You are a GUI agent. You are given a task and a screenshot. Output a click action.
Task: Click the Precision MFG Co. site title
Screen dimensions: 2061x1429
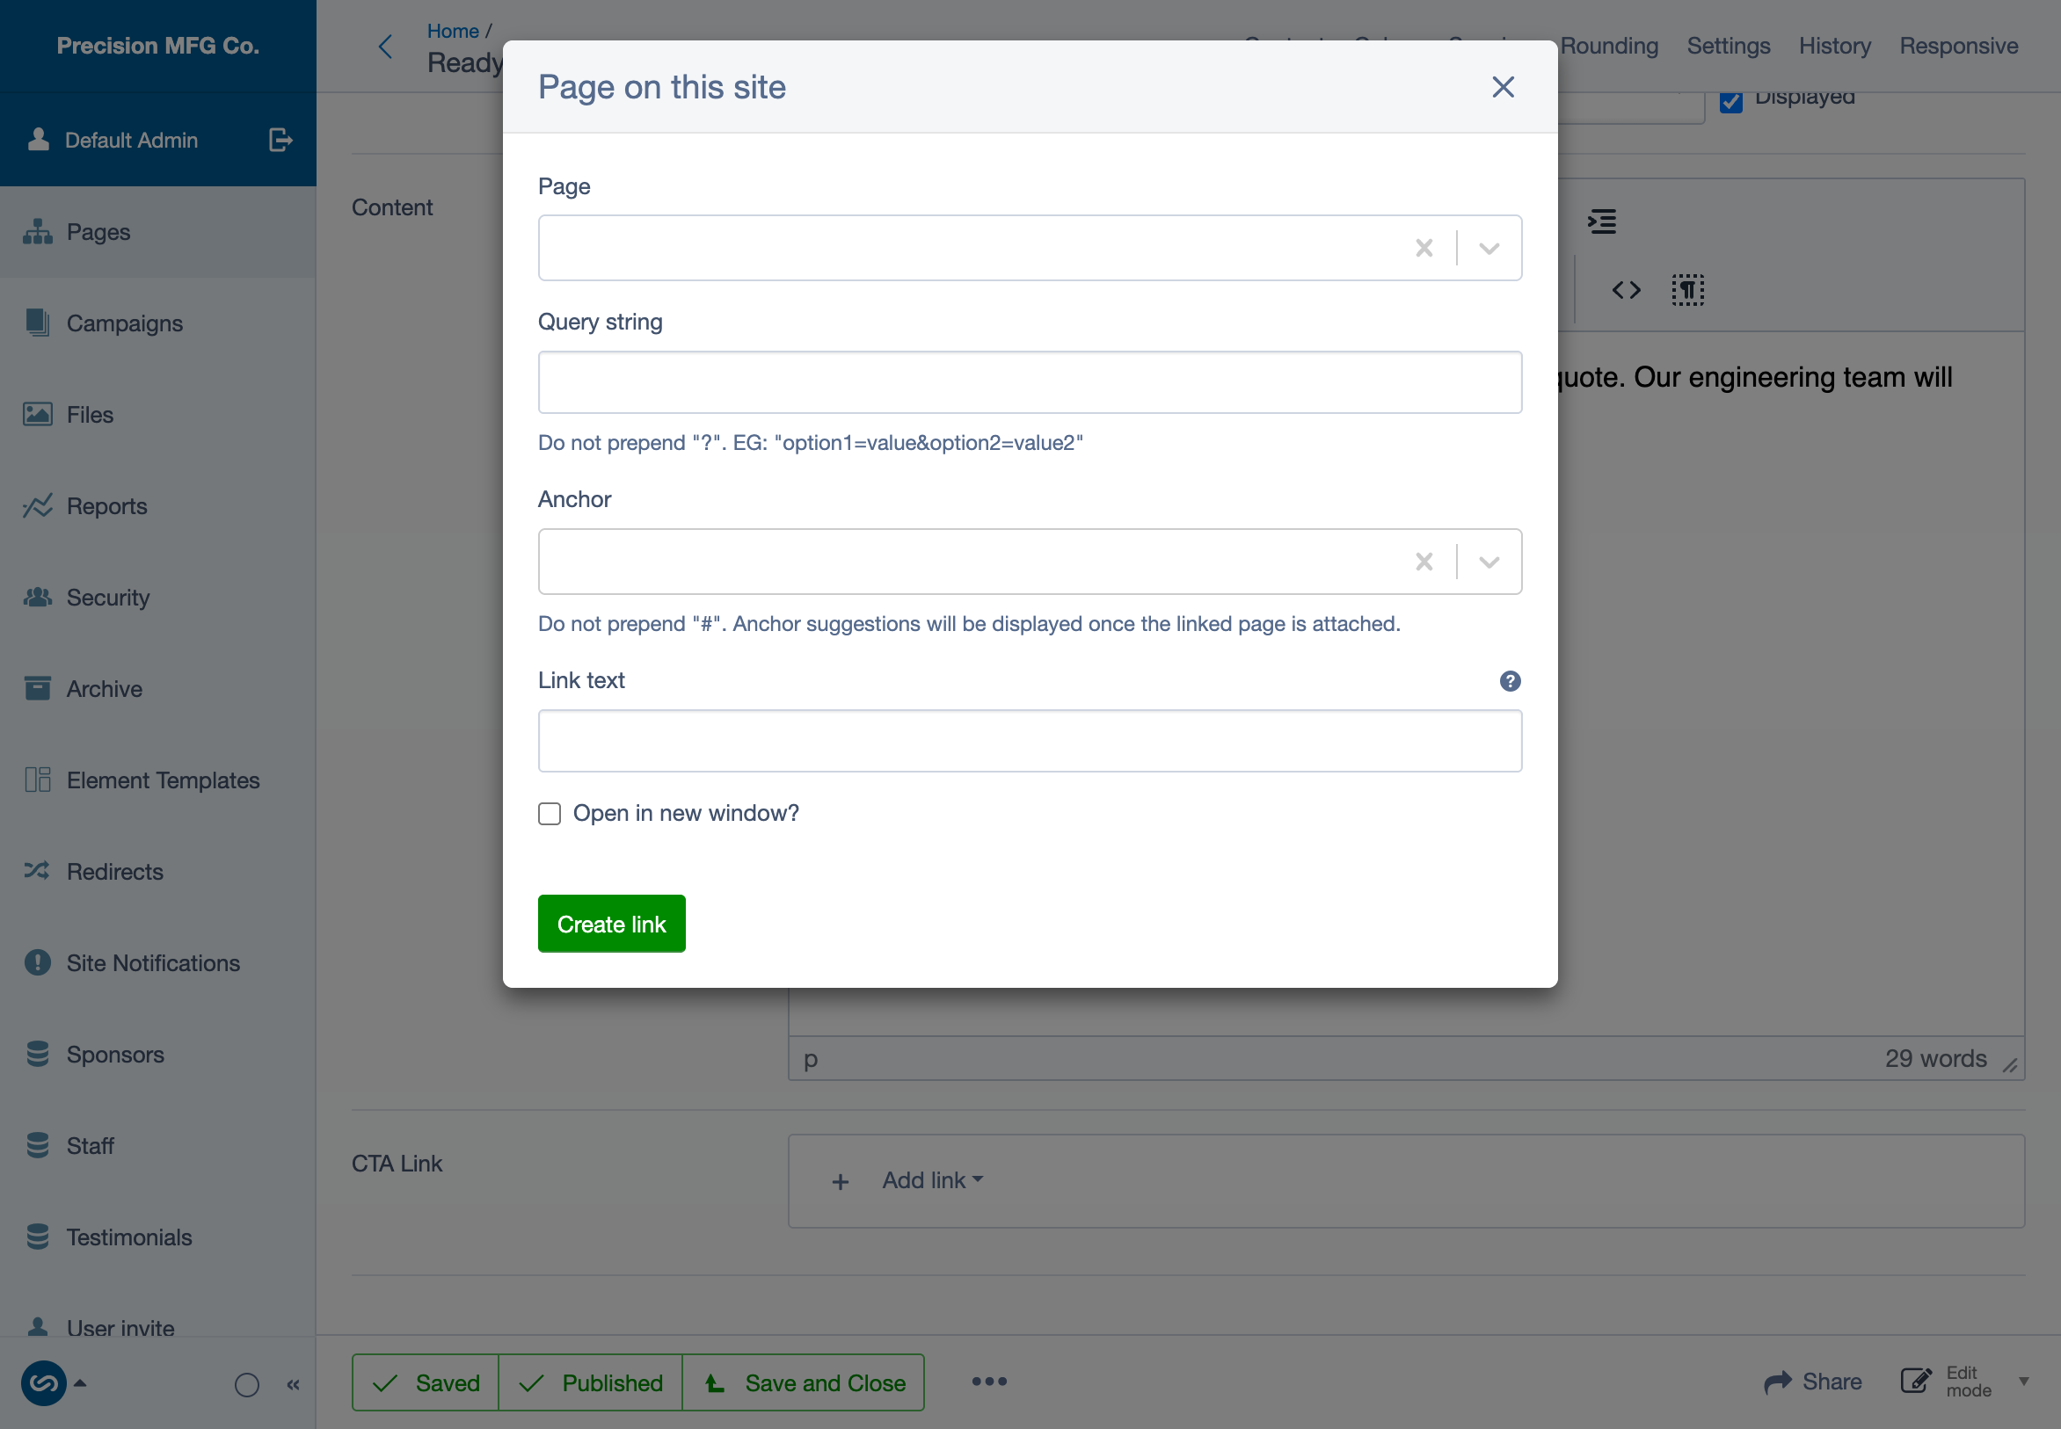[x=157, y=46]
